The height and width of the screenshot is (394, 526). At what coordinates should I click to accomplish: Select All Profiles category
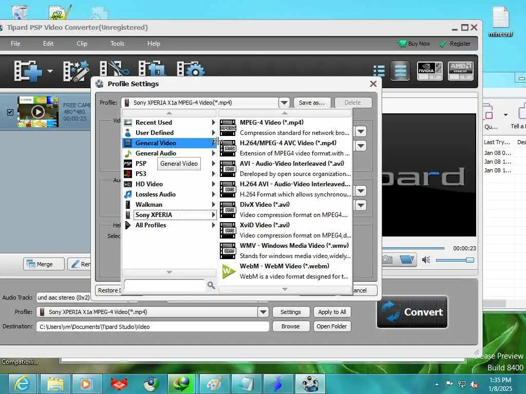[170, 225]
